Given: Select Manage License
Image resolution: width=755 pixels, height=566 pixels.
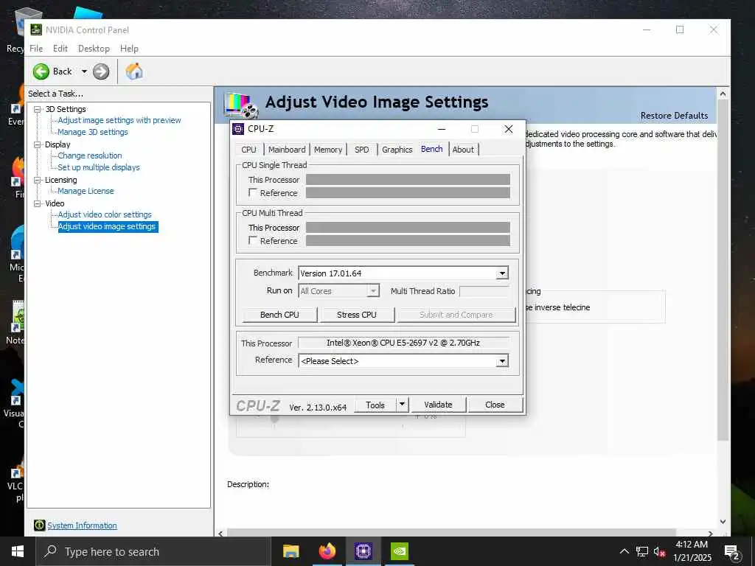Looking at the screenshot, I should (86, 191).
